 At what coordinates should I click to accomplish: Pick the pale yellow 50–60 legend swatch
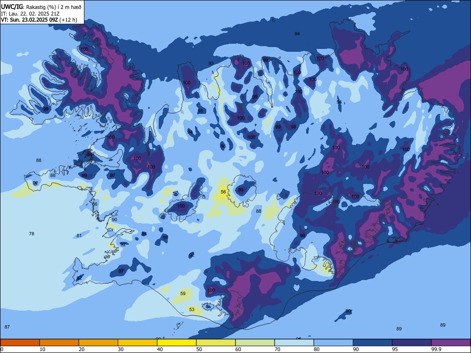coord(216,343)
